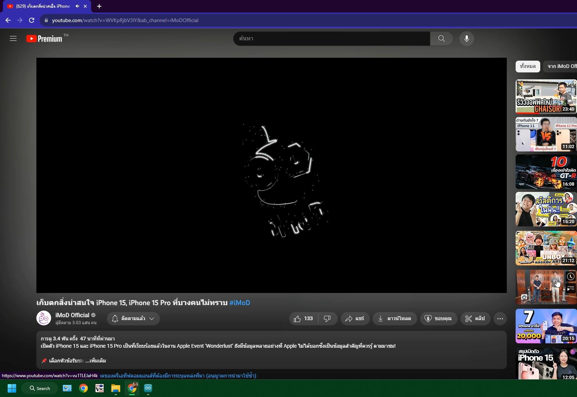Open Arduino IDE from the taskbar
Viewport: 577px width, 397px height.
pos(148,388)
